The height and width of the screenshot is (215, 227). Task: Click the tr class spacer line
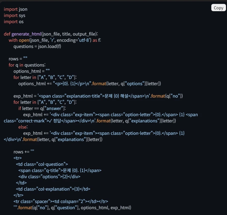click(61, 201)
